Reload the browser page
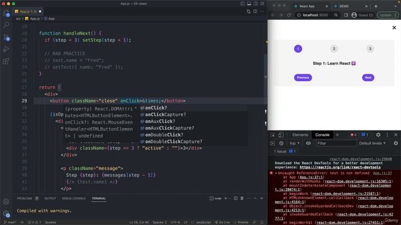 [289, 15]
